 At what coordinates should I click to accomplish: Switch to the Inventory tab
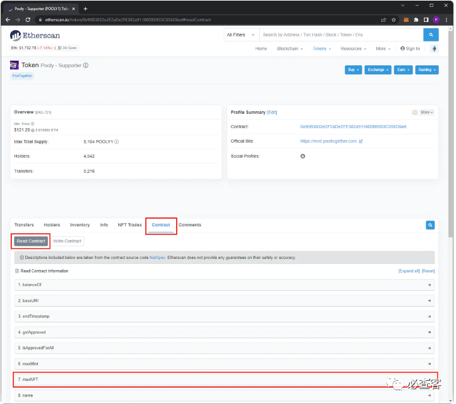[80, 225]
